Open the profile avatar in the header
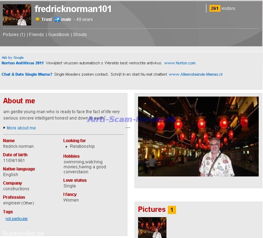 tap(17, 15)
